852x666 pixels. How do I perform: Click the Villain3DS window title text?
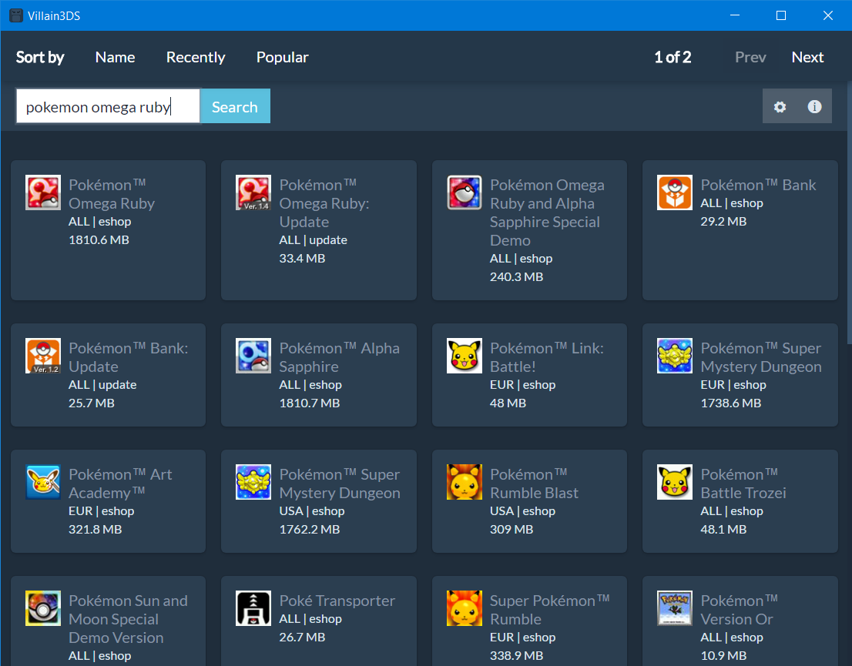tap(54, 15)
